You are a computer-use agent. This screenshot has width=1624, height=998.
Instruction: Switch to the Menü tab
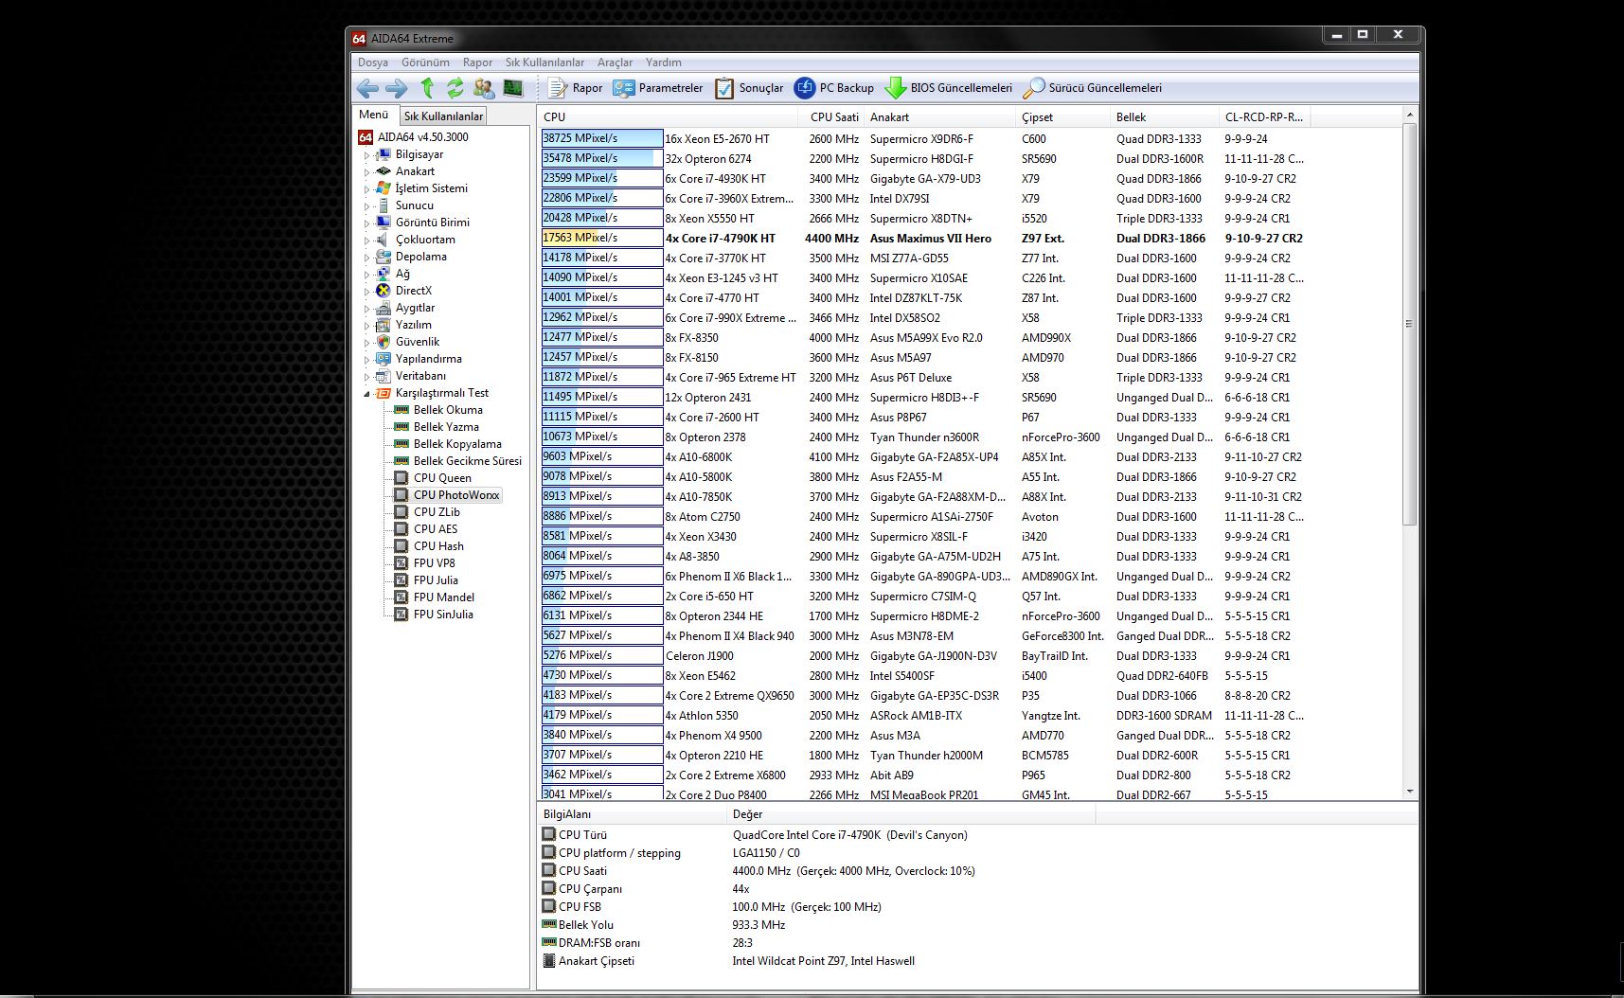pos(373,115)
